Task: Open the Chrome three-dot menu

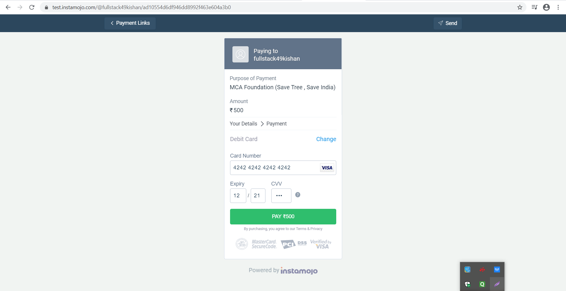Action: tap(558, 7)
